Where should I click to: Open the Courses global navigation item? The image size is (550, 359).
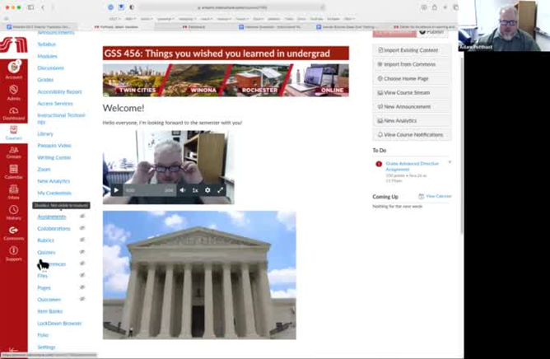click(14, 133)
